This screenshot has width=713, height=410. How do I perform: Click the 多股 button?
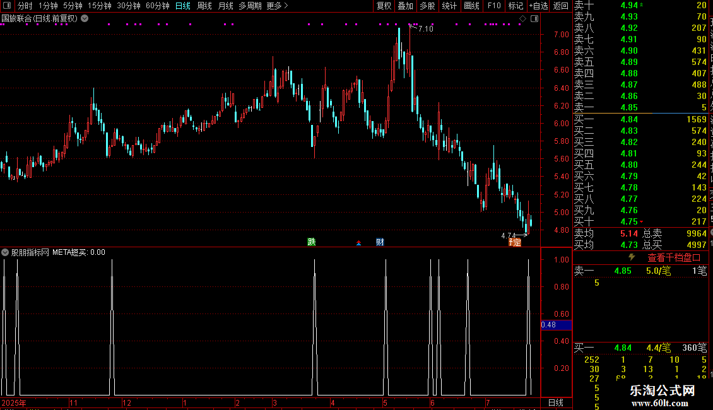tap(427, 6)
